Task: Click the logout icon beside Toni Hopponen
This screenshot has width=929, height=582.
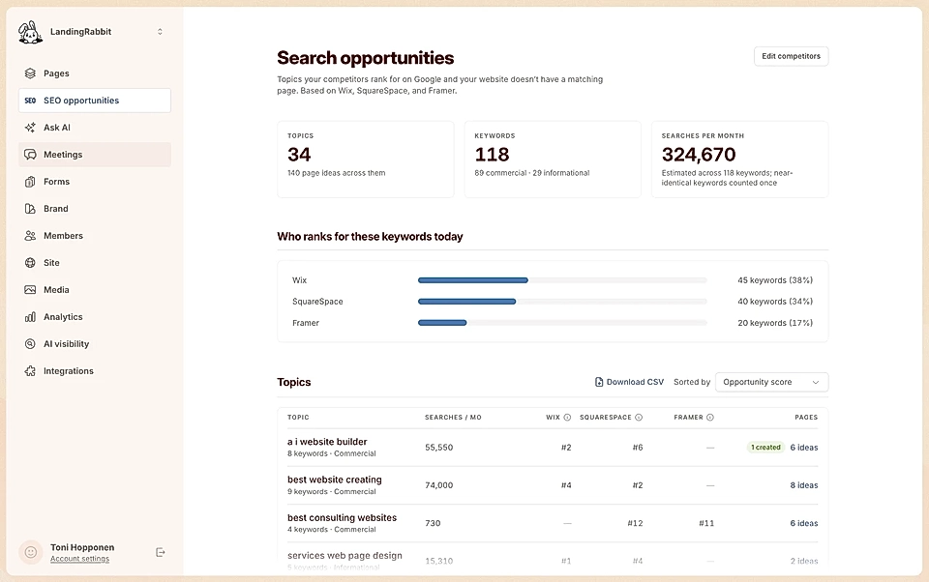Action: click(x=160, y=552)
